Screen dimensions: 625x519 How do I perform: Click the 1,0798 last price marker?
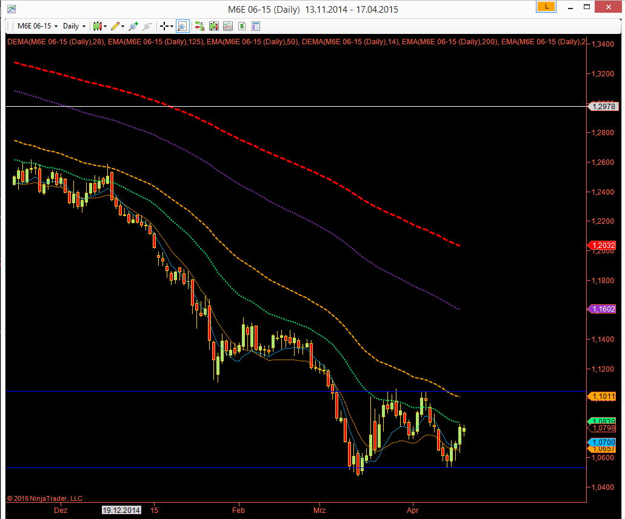pyautogui.click(x=603, y=428)
